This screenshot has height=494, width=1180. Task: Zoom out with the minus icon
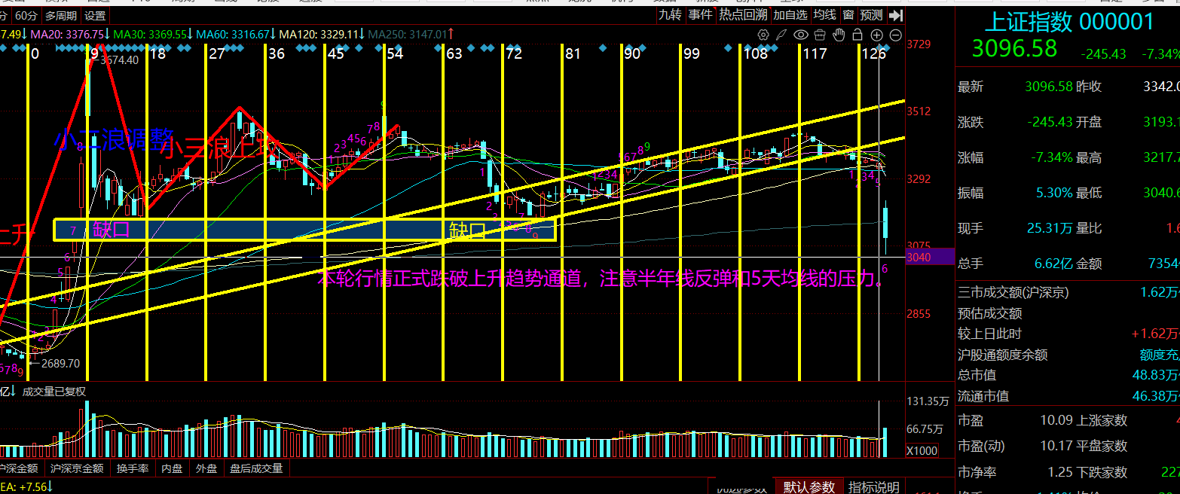895,35
